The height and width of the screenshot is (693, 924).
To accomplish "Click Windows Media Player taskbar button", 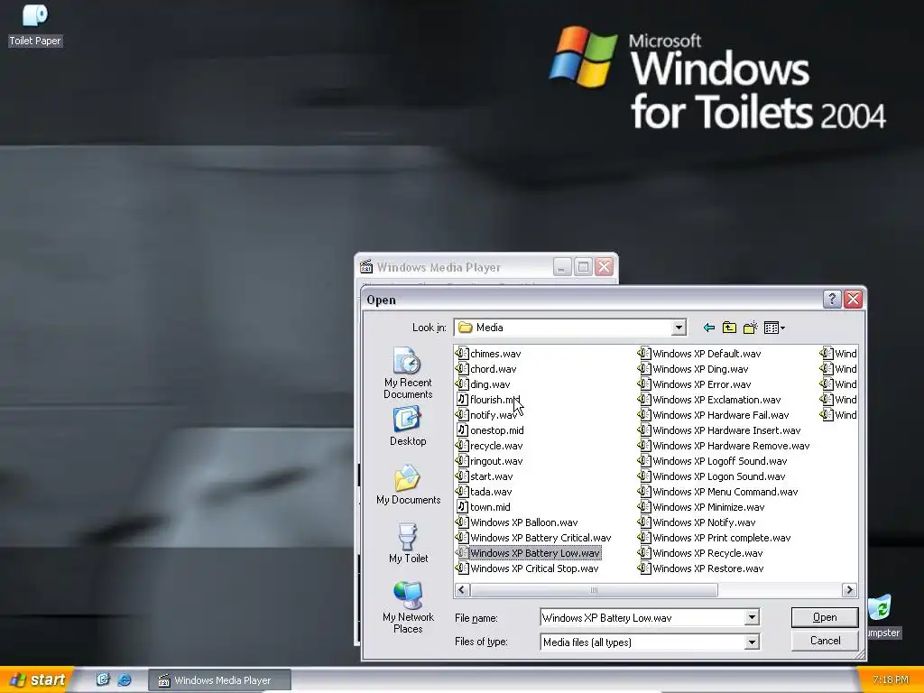I will (219, 680).
